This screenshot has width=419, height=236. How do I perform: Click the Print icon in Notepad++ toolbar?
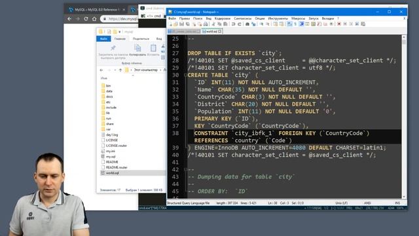tap(206, 24)
